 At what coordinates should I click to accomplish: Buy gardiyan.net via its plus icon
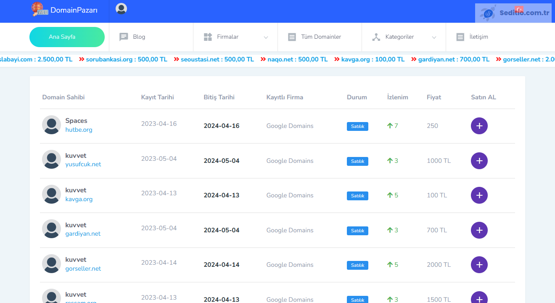pos(479,230)
